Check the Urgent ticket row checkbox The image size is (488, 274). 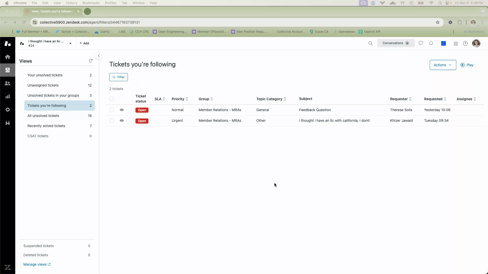tap(112, 121)
